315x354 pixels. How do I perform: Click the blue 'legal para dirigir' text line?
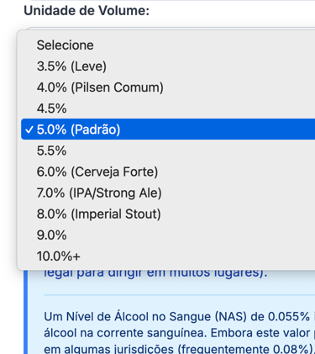coord(155,273)
